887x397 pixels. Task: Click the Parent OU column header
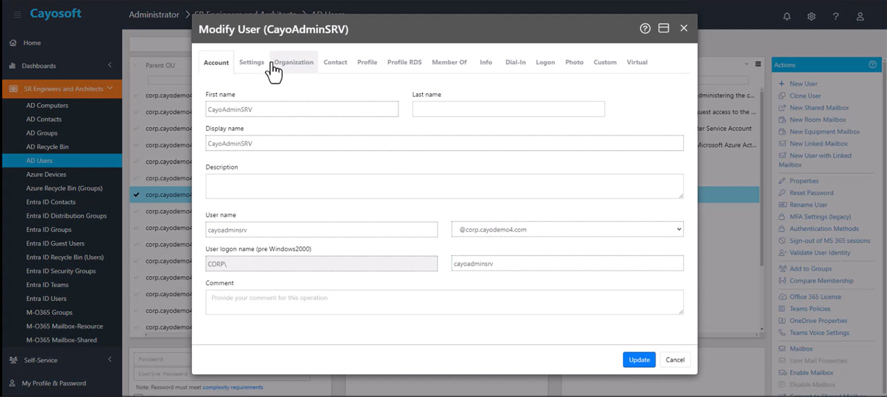[160, 66]
